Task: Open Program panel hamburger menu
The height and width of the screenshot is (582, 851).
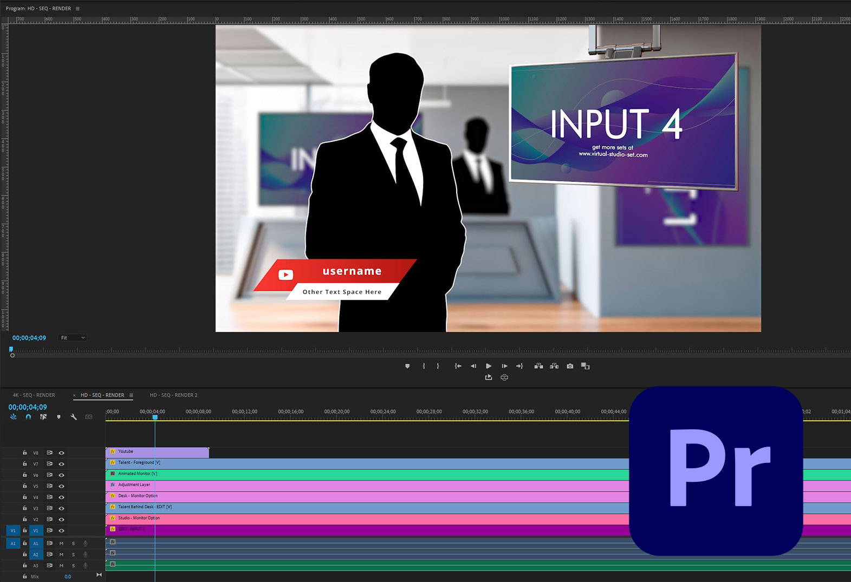Action: point(77,9)
